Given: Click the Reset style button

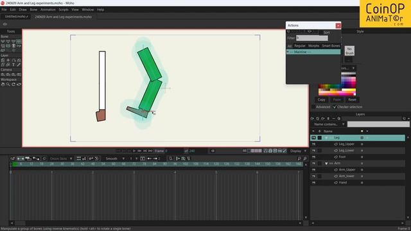Looking at the screenshot, I should point(352,100).
